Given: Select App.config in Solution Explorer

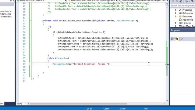Looking at the screenshot, I should point(188,20).
